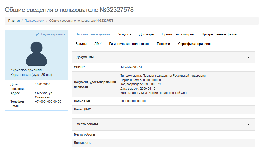Screen dimensions: 260x159
Task: Open the Услуги dropdown menu
Action: click(125, 34)
